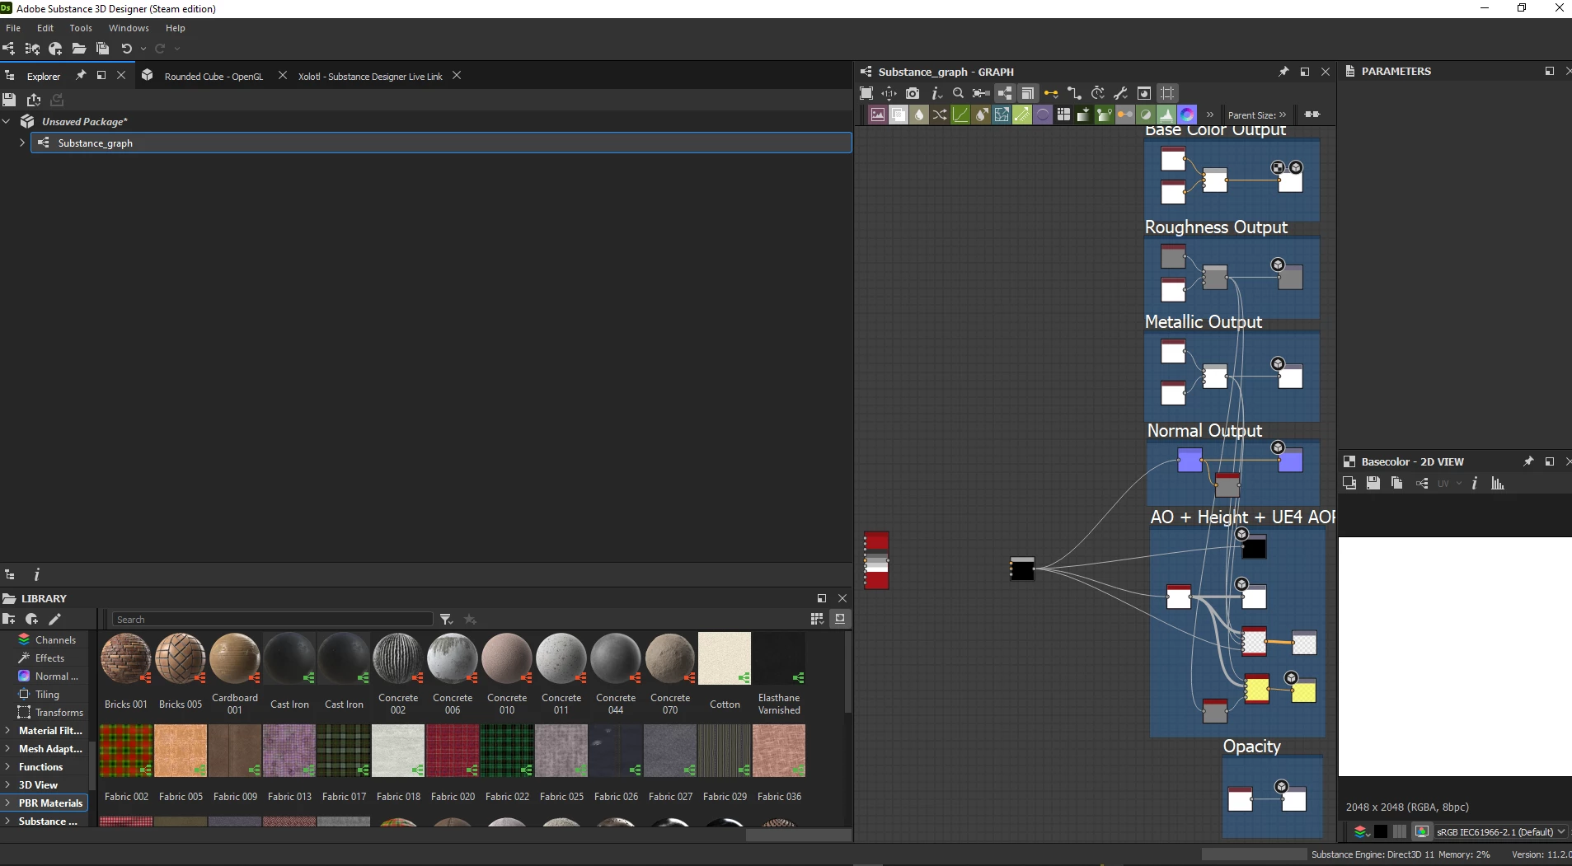Click the graph search magnifier icon
The height and width of the screenshot is (866, 1572).
[x=958, y=93]
